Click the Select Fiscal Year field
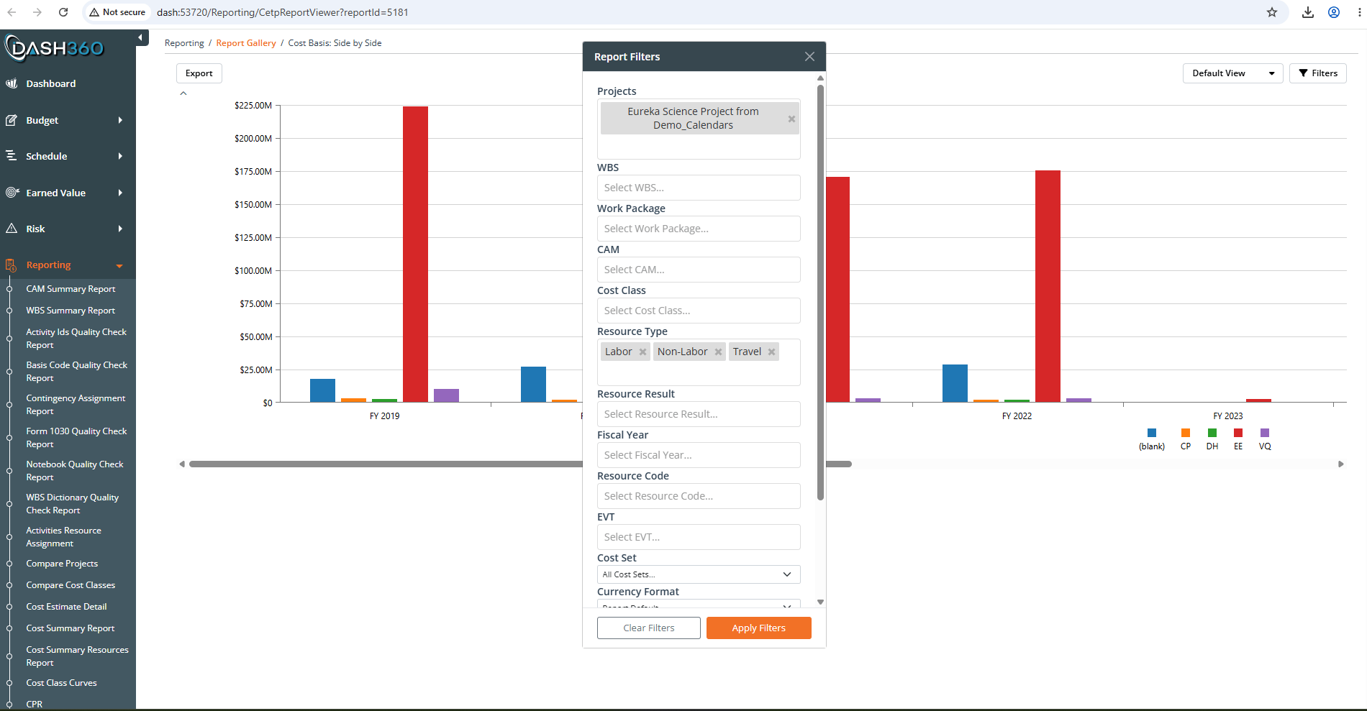This screenshot has width=1367, height=711. [x=699, y=455]
